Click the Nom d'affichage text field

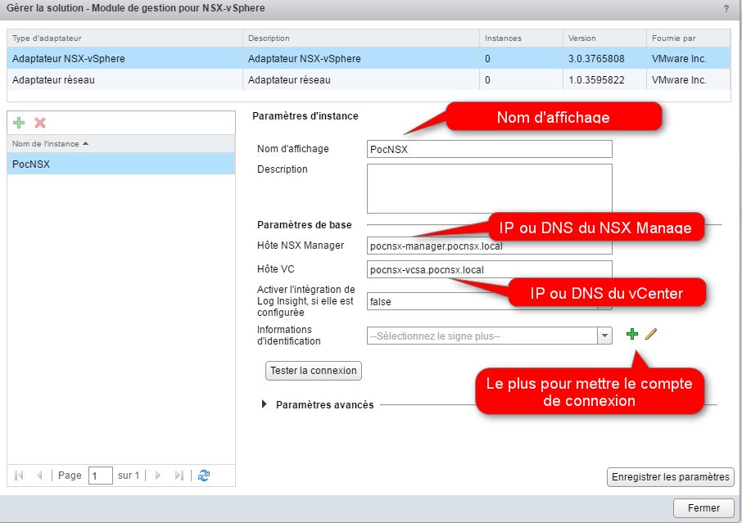(490, 149)
